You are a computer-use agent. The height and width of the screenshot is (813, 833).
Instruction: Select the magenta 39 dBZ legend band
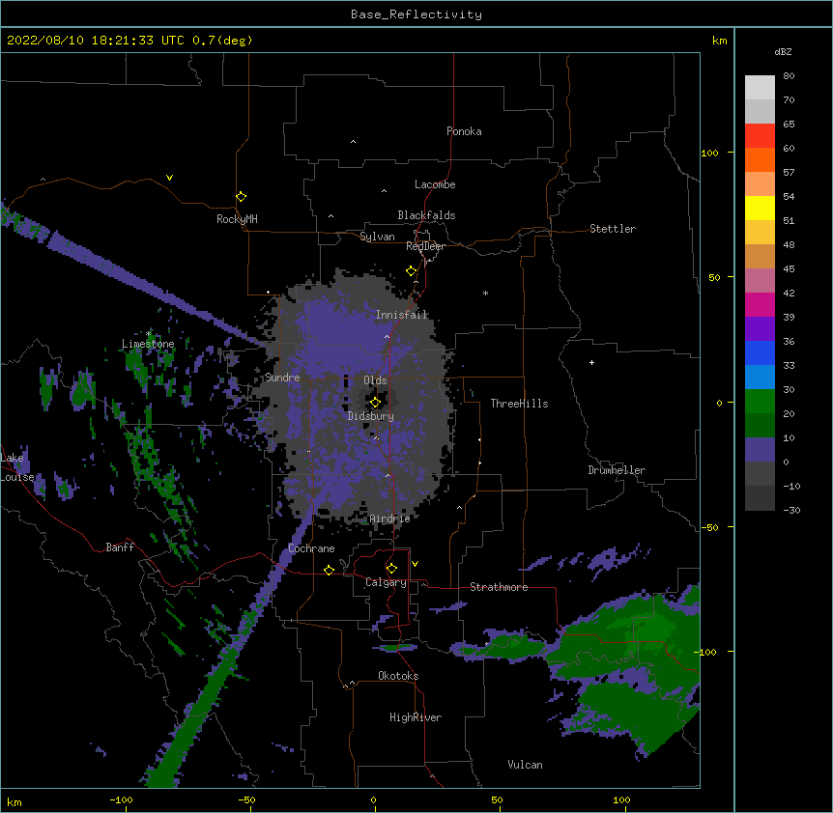tap(760, 304)
